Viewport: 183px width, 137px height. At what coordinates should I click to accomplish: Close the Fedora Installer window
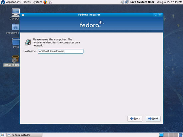coord(160,15)
